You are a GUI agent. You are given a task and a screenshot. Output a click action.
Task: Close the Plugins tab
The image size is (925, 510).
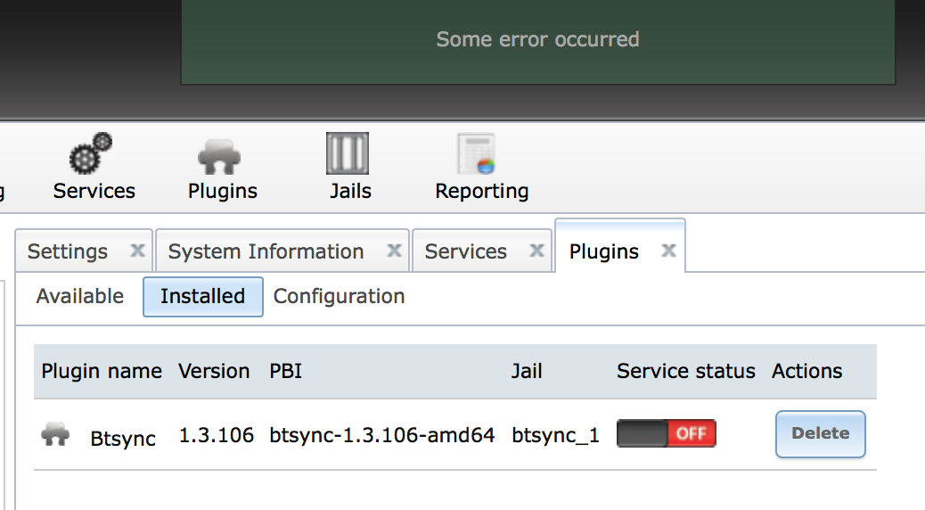(x=668, y=251)
